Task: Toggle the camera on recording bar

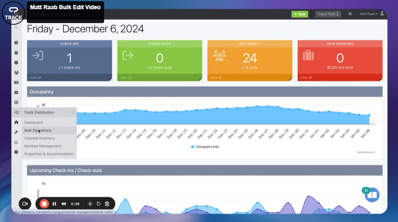Action: pyautogui.click(x=25, y=204)
